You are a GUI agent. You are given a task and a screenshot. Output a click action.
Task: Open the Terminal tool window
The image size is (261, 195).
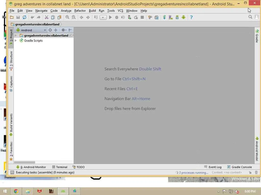(60, 167)
